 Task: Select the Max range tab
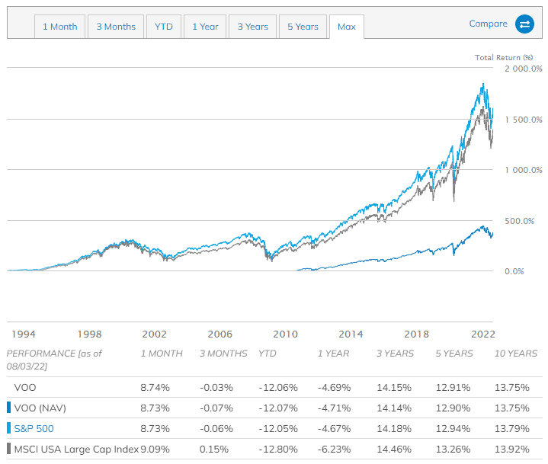(346, 27)
